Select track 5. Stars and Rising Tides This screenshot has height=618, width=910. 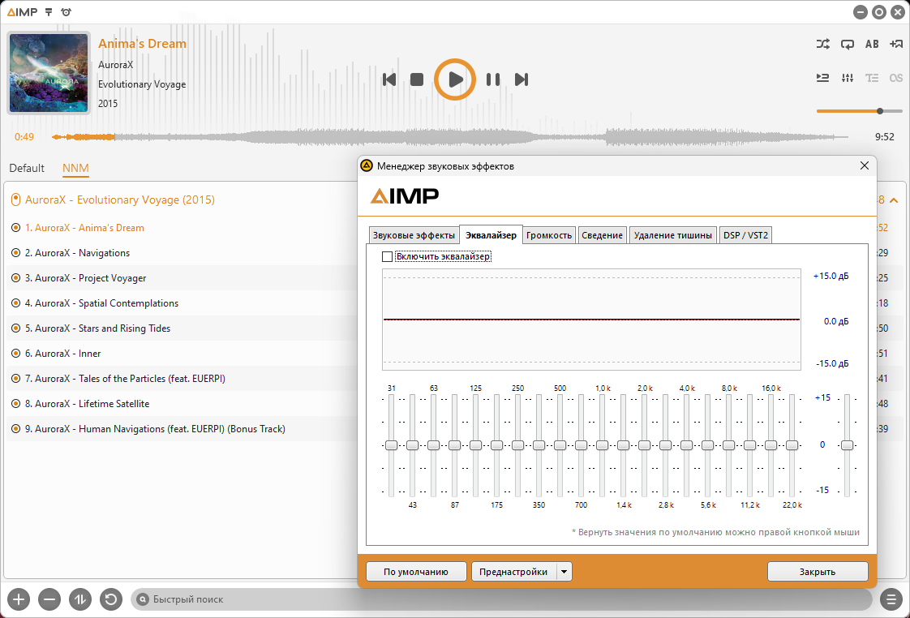(180, 328)
